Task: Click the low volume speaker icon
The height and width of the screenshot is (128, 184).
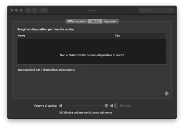Action: click(61, 106)
